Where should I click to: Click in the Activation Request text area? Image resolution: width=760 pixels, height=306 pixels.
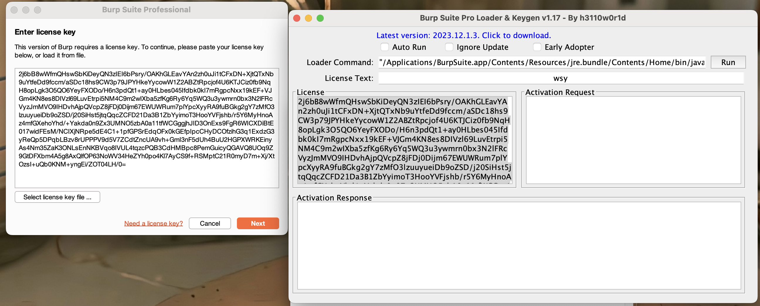[633, 140]
